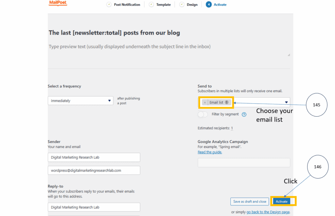Click the Template step checkmark icon
The height and width of the screenshot is (216, 335).
pos(151,5)
